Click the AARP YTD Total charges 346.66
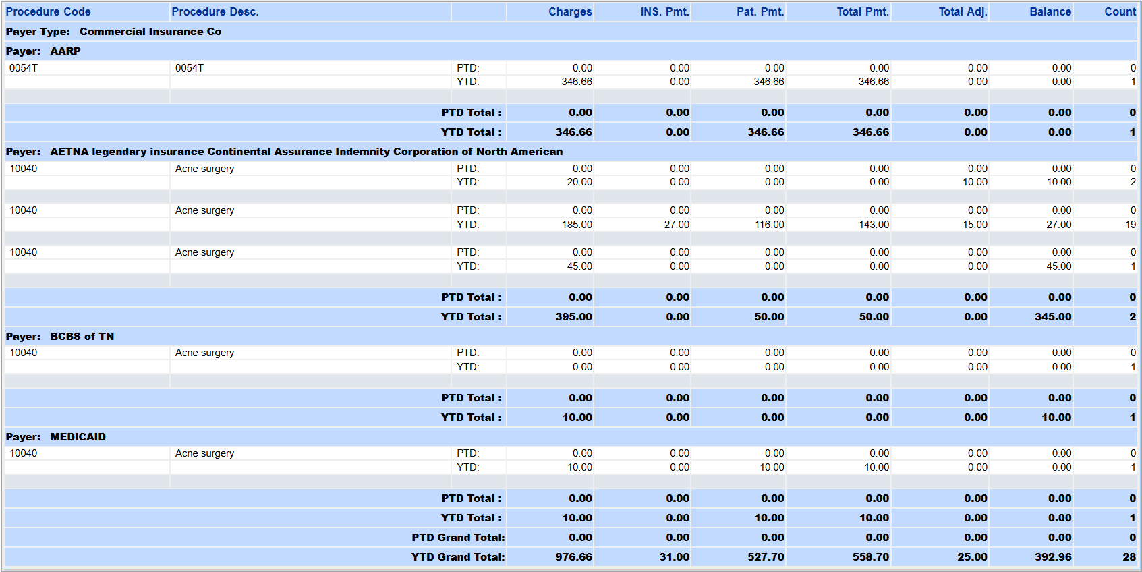This screenshot has height=572, width=1142. point(574,132)
